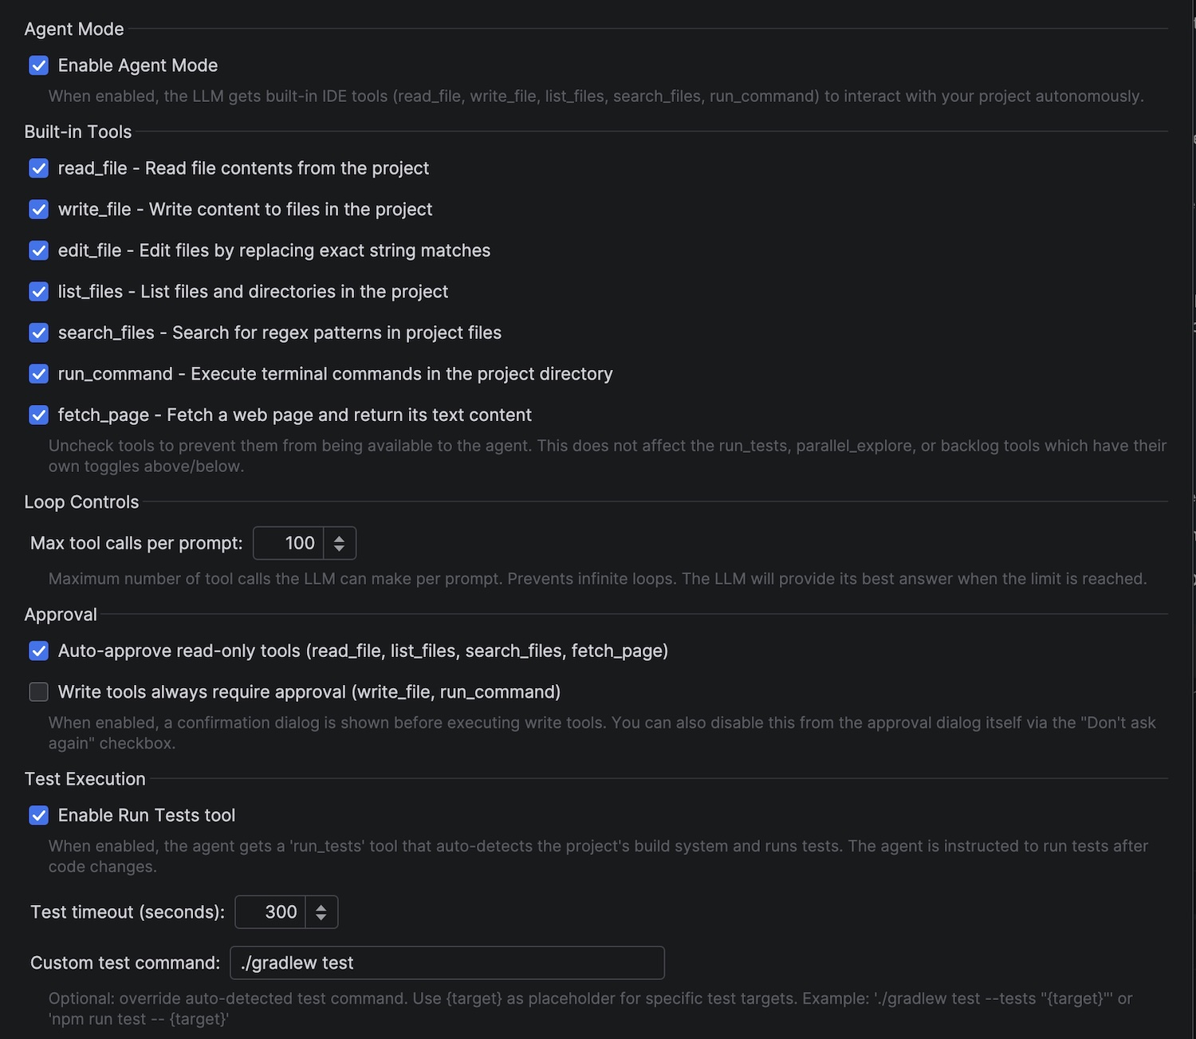Decrease max tool calls with down arrow

[340, 549]
